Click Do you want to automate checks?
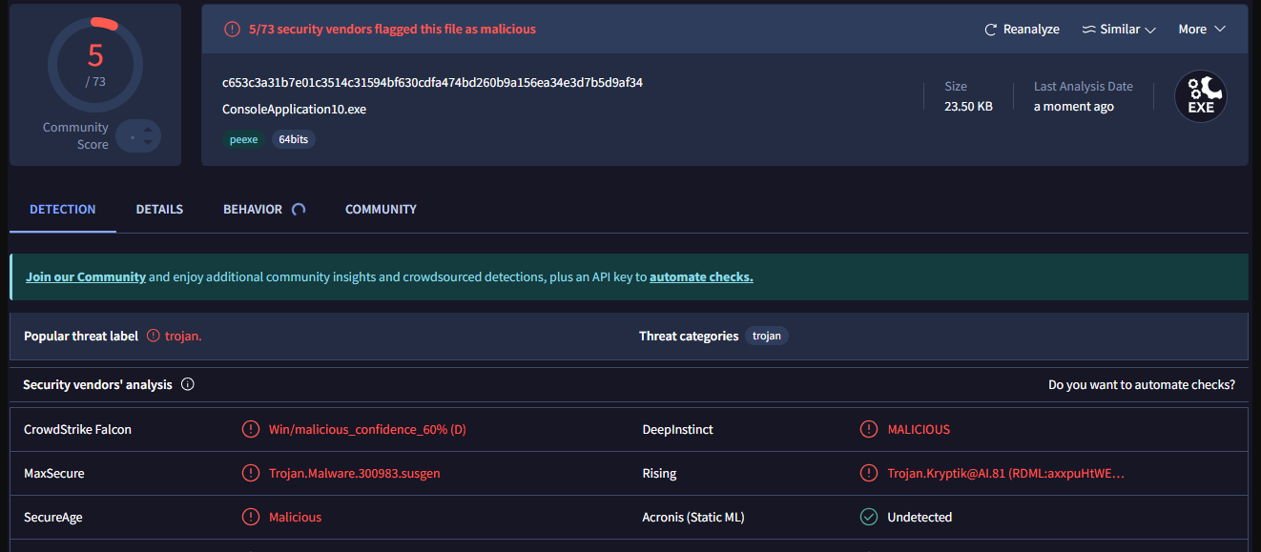Viewport: 1261px width, 552px height. (1142, 385)
